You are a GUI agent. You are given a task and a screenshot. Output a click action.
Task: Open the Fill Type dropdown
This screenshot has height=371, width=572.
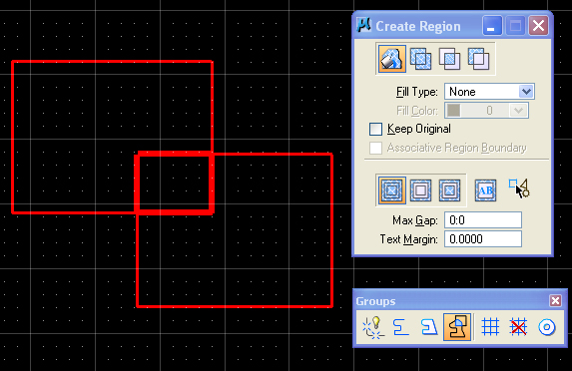point(489,92)
